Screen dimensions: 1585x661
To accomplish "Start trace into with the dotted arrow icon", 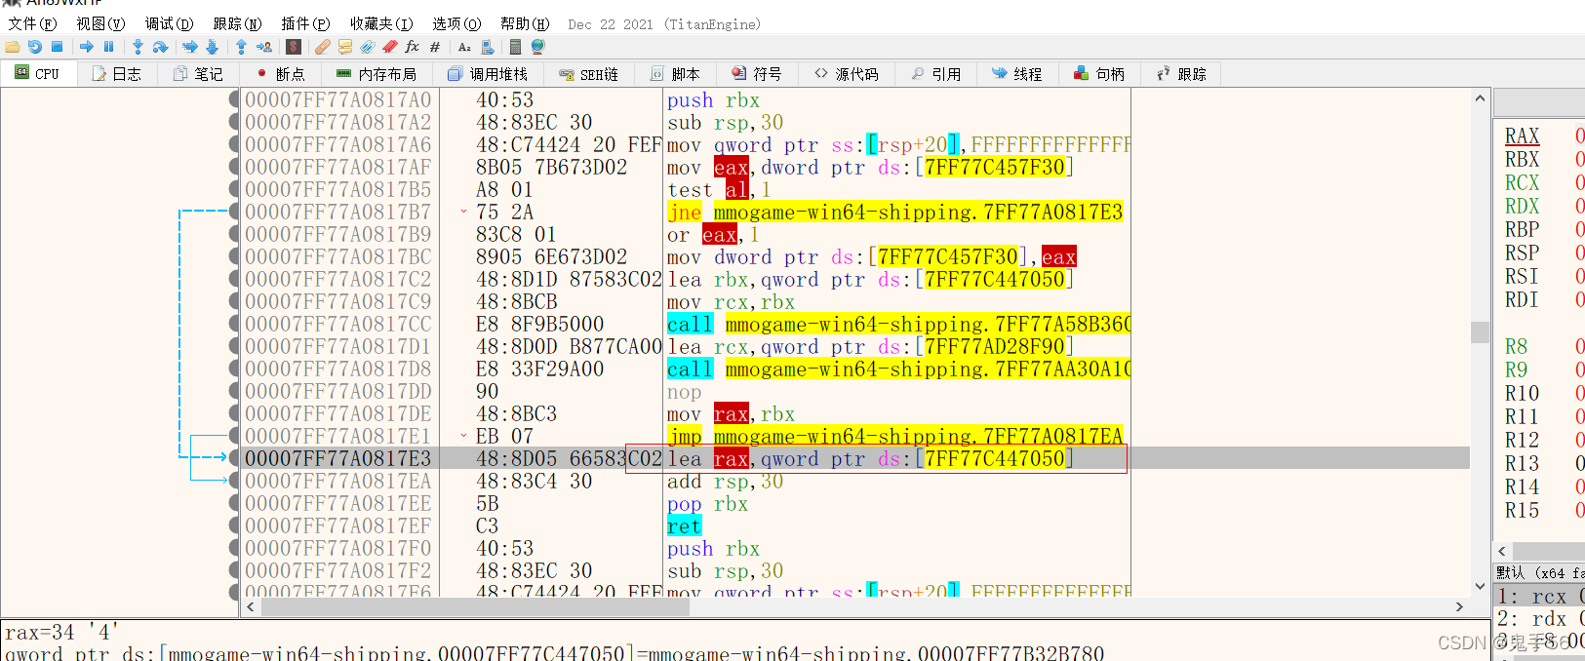I will click(x=189, y=46).
